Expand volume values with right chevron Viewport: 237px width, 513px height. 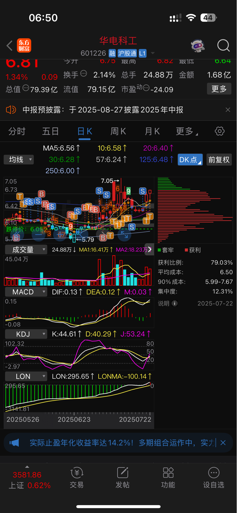point(149,250)
